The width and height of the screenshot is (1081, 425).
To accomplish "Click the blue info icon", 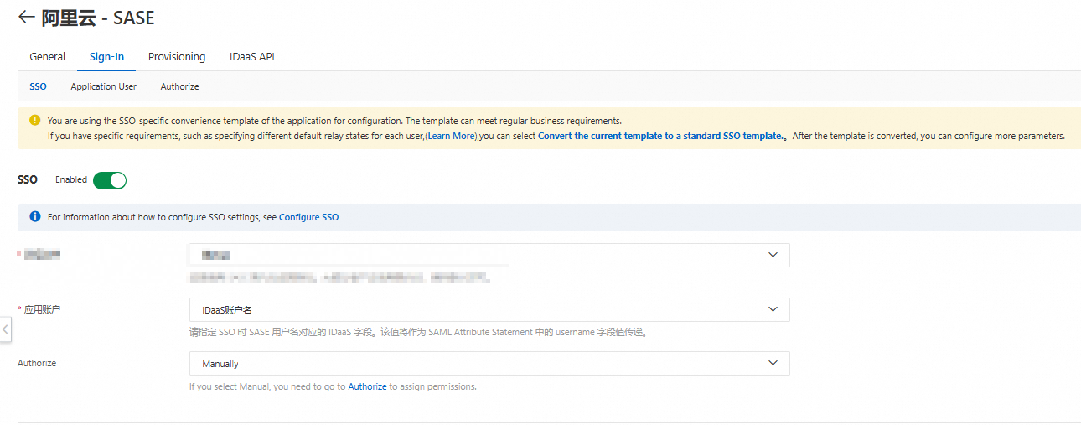I will (34, 217).
